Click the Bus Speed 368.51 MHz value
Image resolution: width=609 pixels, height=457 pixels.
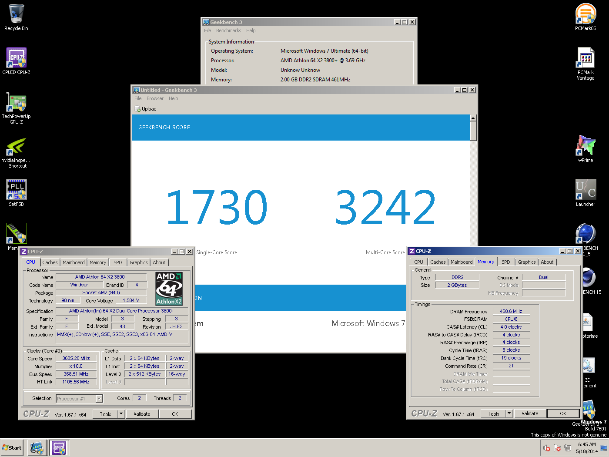(x=76, y=374)
